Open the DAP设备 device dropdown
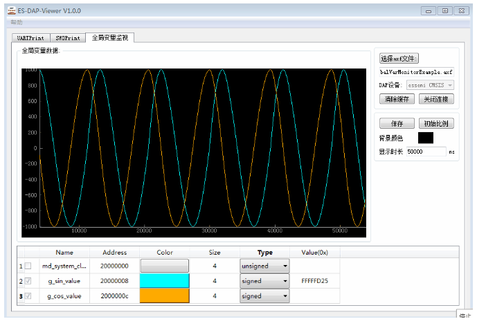The width and height of the screenshot is (477, 328). [x=430, y=85]
